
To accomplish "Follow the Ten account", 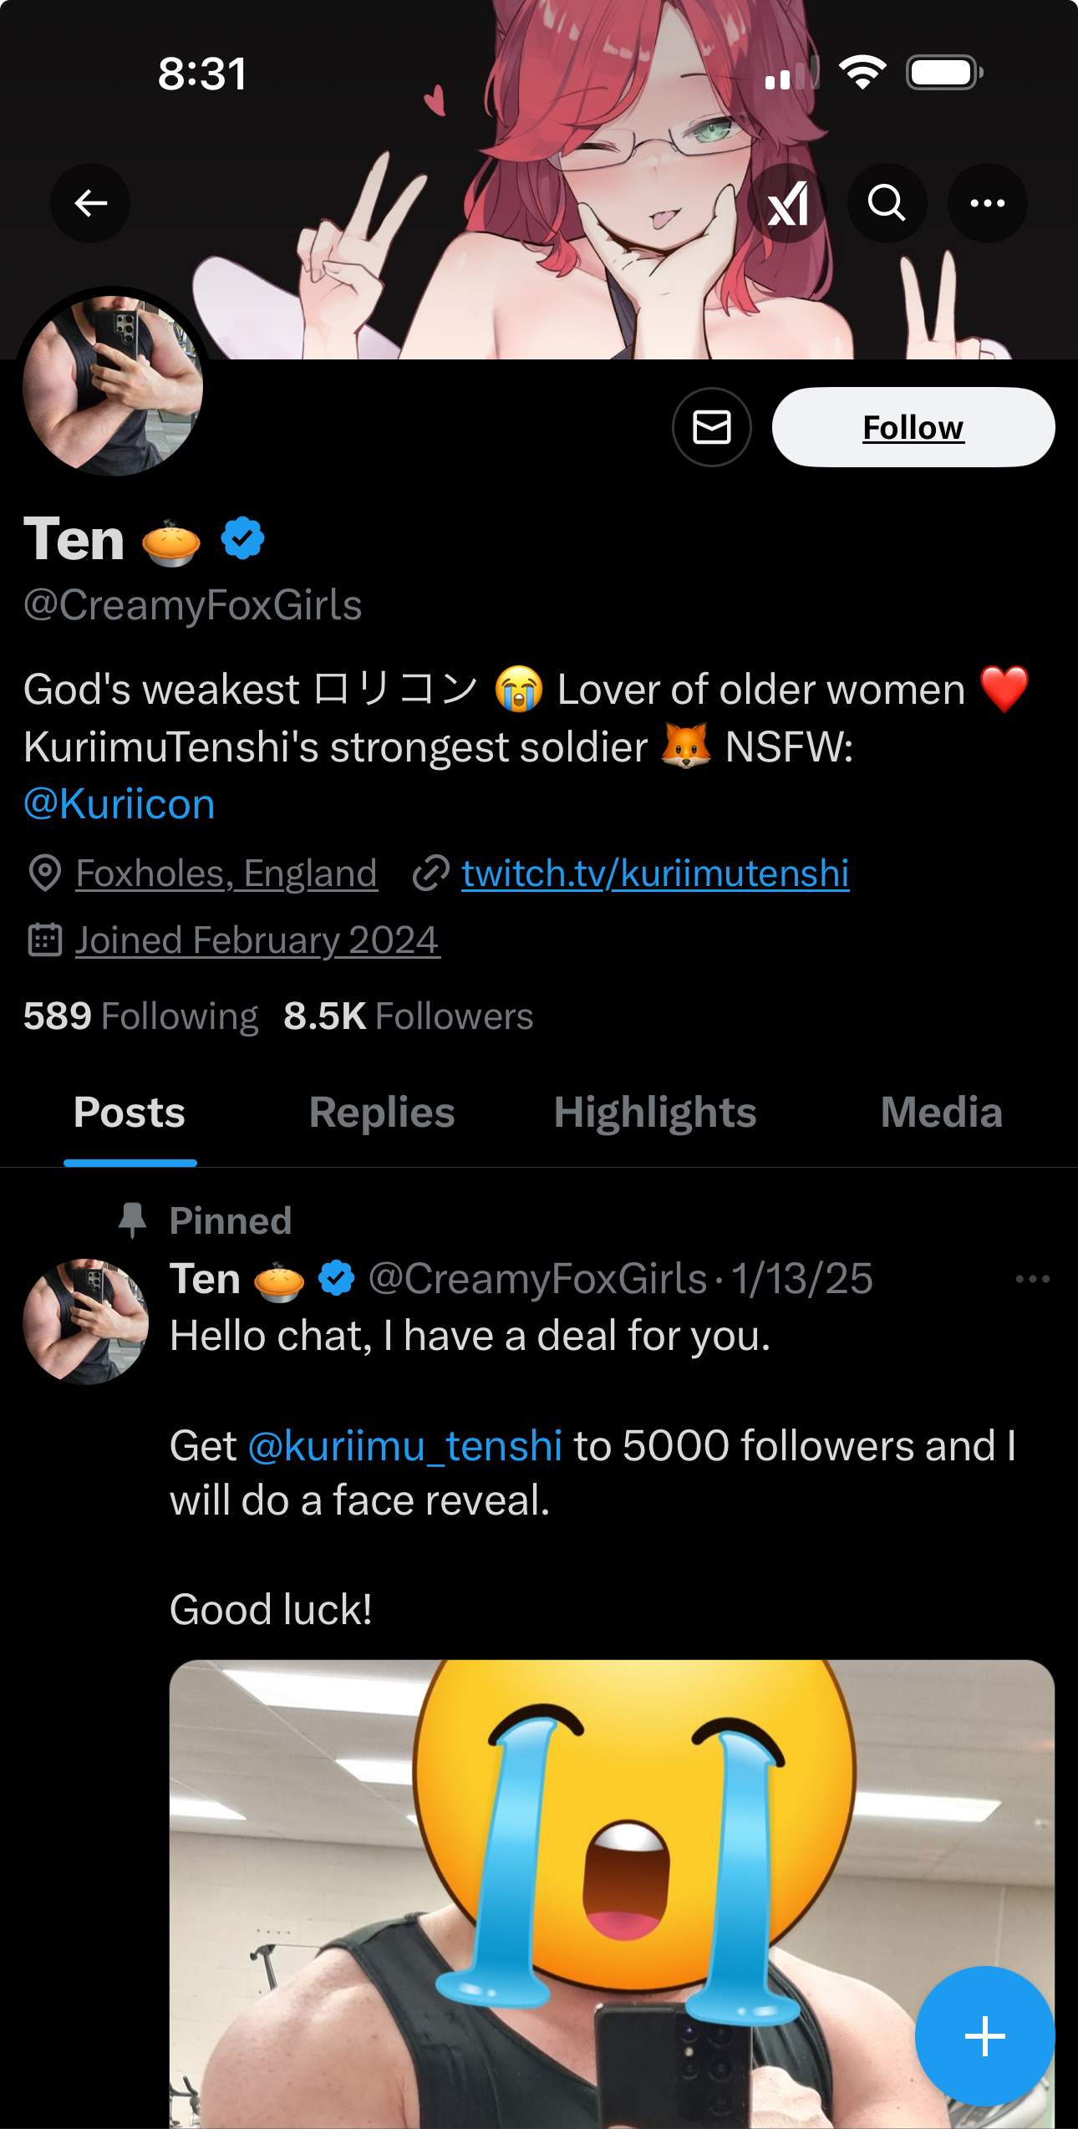I will 913,427.
